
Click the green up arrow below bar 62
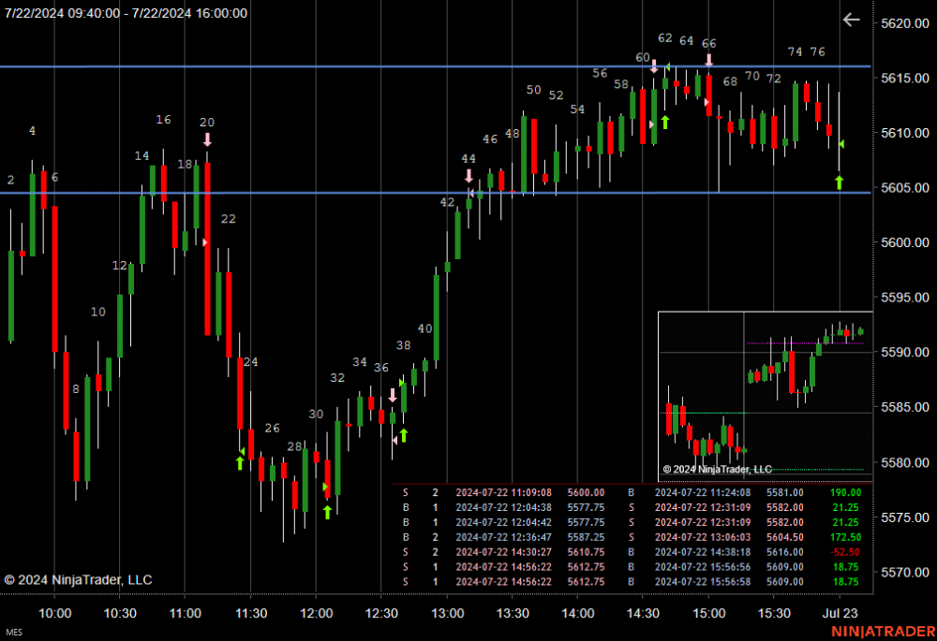coord(665,123)
